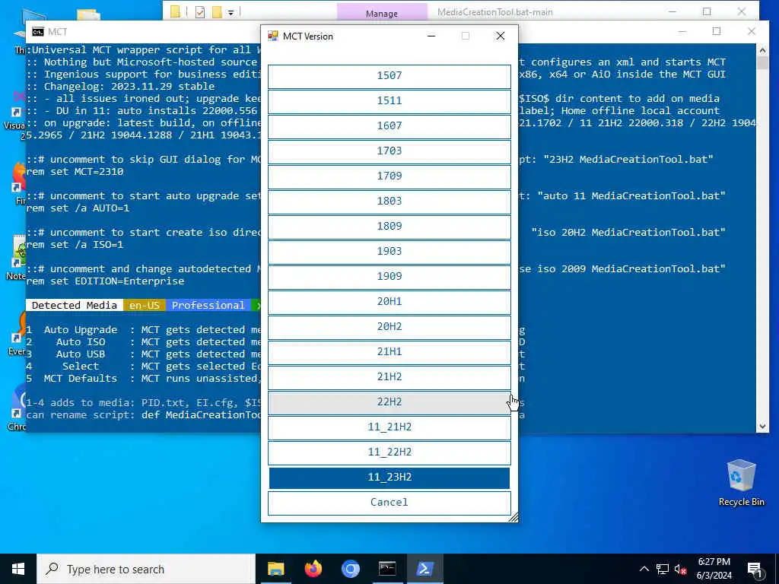Pick the 1703 version option
Viewport: 779px width, 584px height.
(x=389, y=151)
